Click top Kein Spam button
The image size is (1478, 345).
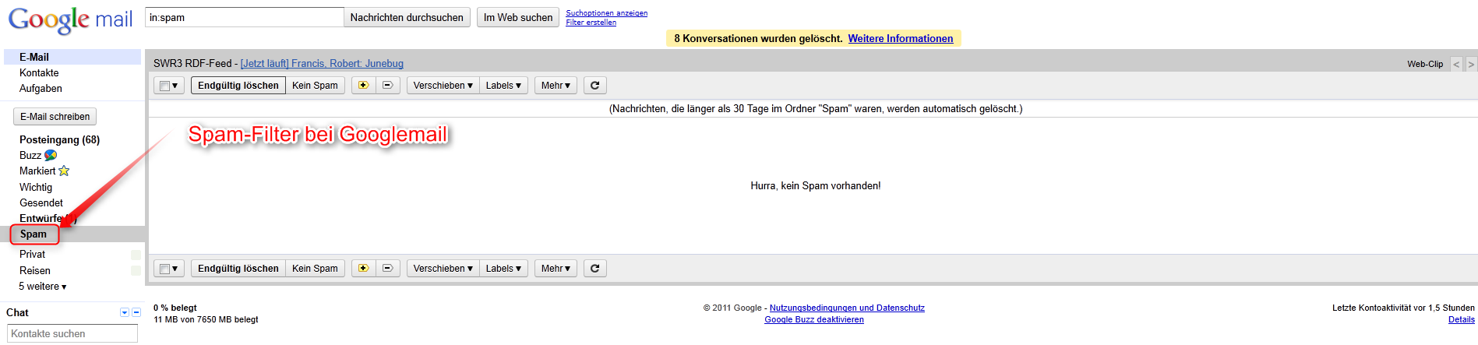315,86
